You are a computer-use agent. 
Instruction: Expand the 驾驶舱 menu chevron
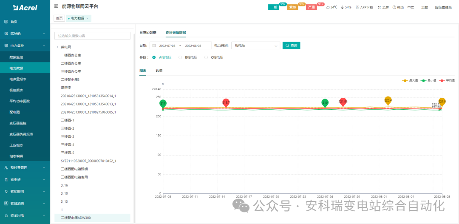coord(44,34)
